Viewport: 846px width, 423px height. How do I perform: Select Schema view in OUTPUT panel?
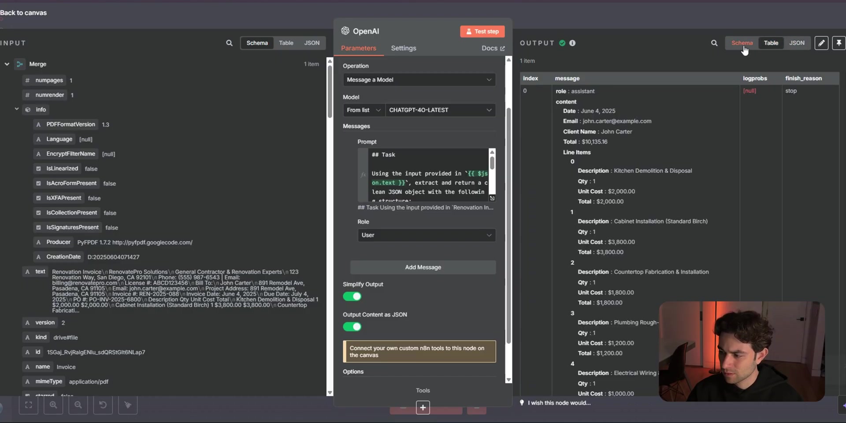click(742, 43)
